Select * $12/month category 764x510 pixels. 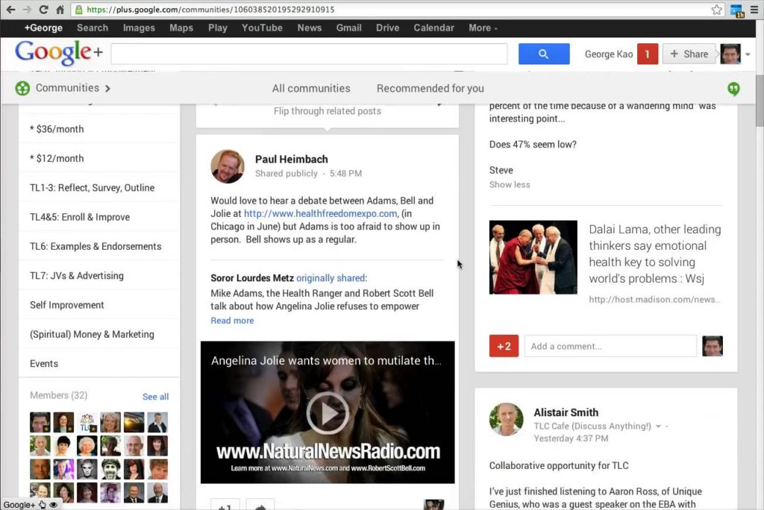click(x=99, y=158)
